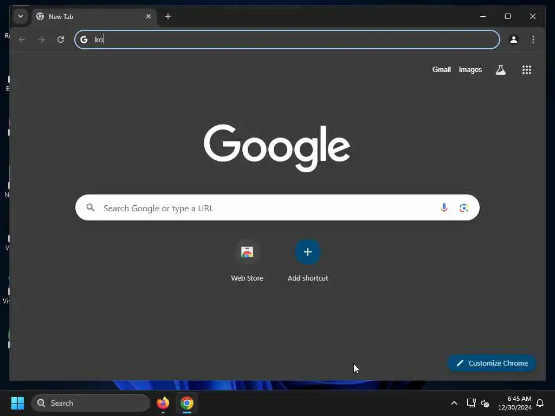Go forward with the forward arrow
This screenshot has width=555, height=416.
point(41,40)
